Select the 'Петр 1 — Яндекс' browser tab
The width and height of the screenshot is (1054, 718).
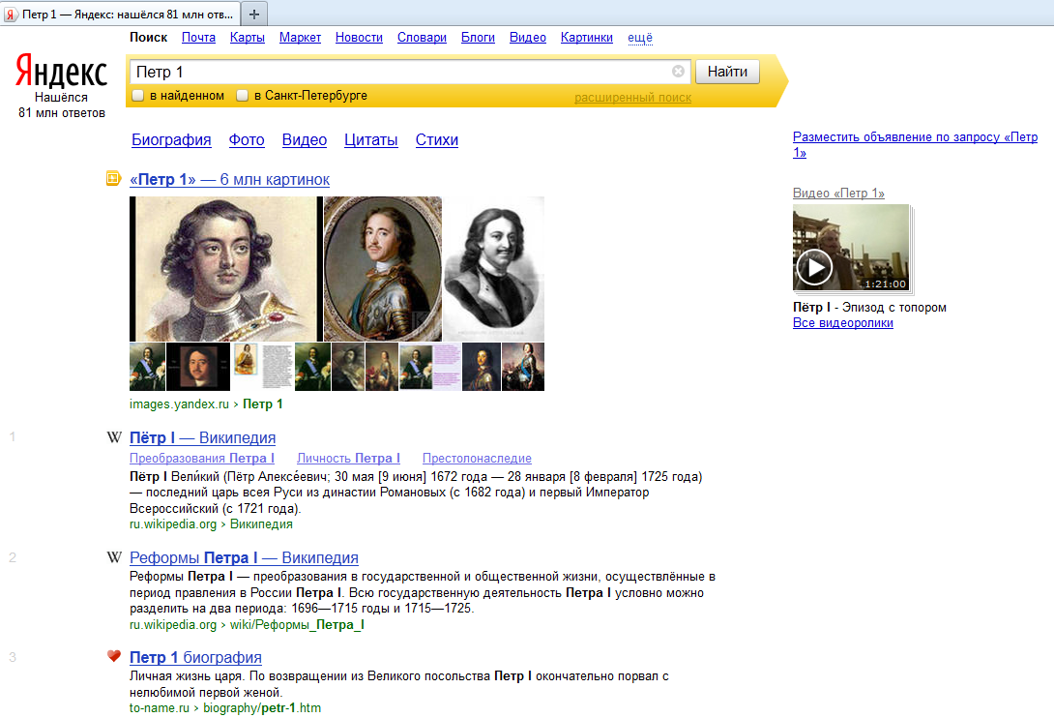pos(120,15)
